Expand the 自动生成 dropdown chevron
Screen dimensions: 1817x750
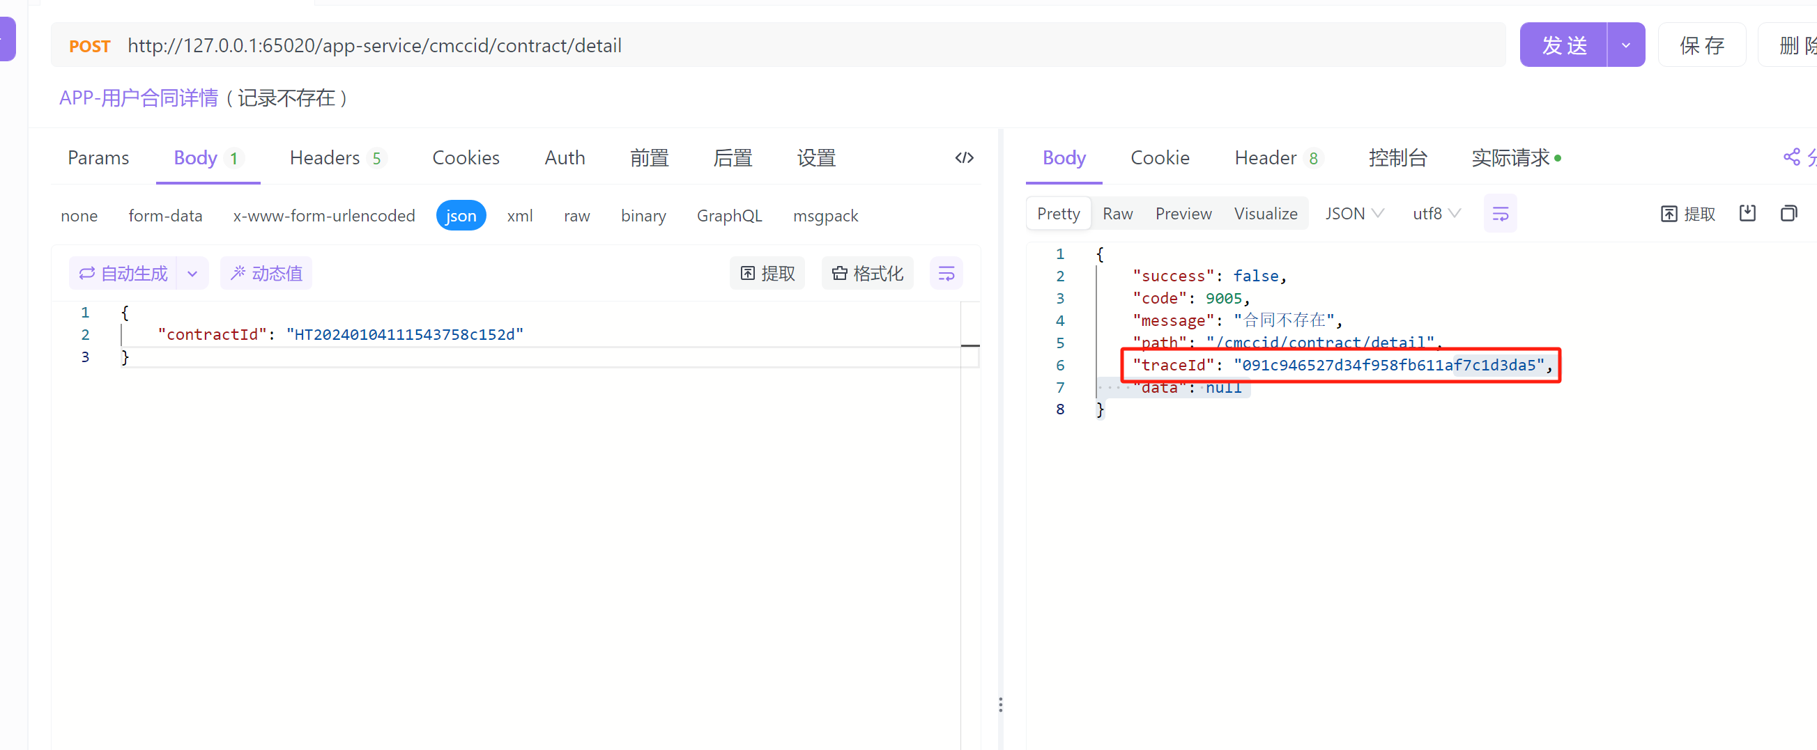pos(192,273)
